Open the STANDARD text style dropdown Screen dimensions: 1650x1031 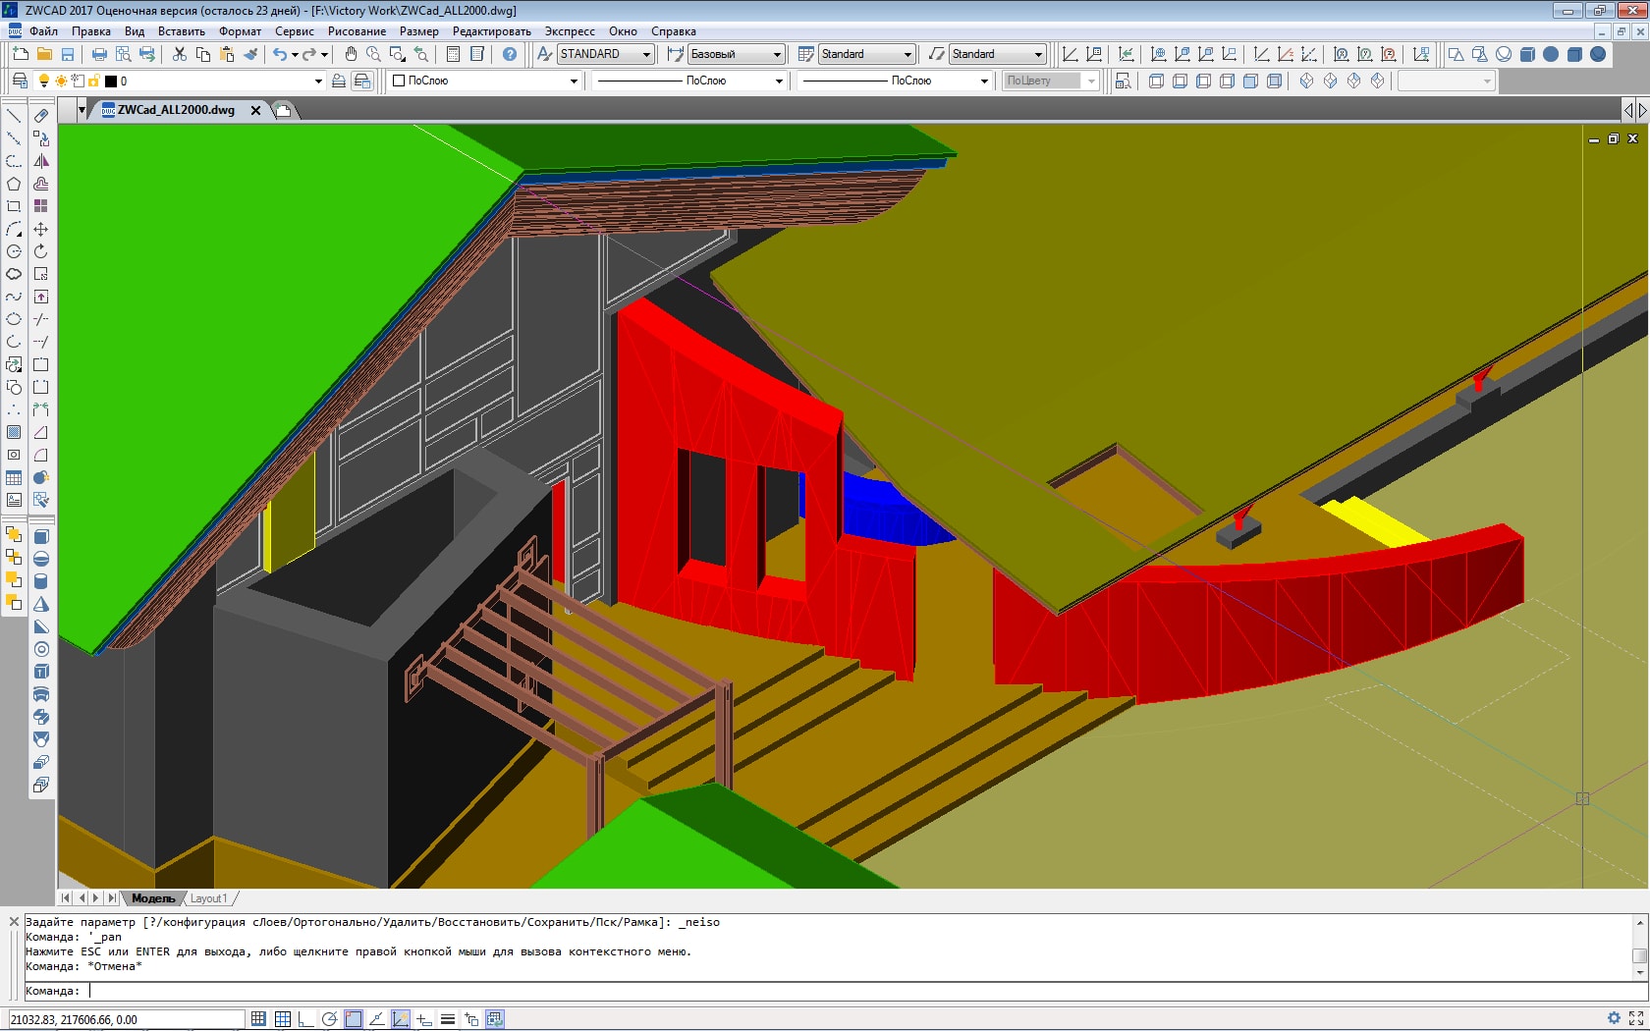click(x=606, y=54)
